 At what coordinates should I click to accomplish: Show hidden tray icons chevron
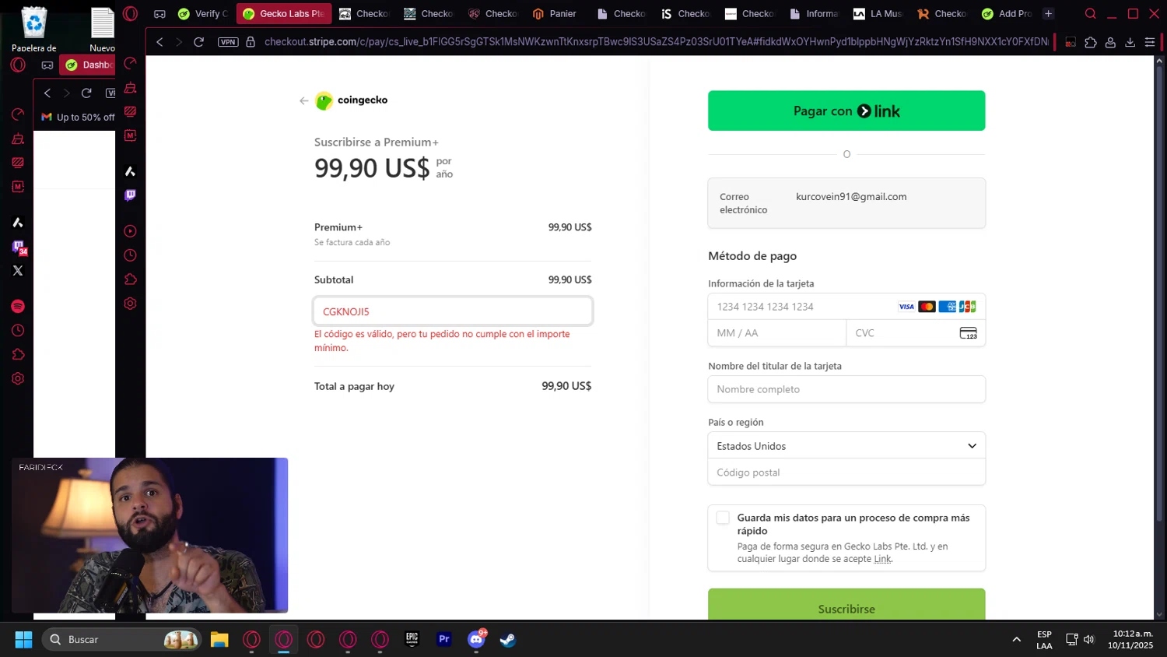click(1016, 640)
